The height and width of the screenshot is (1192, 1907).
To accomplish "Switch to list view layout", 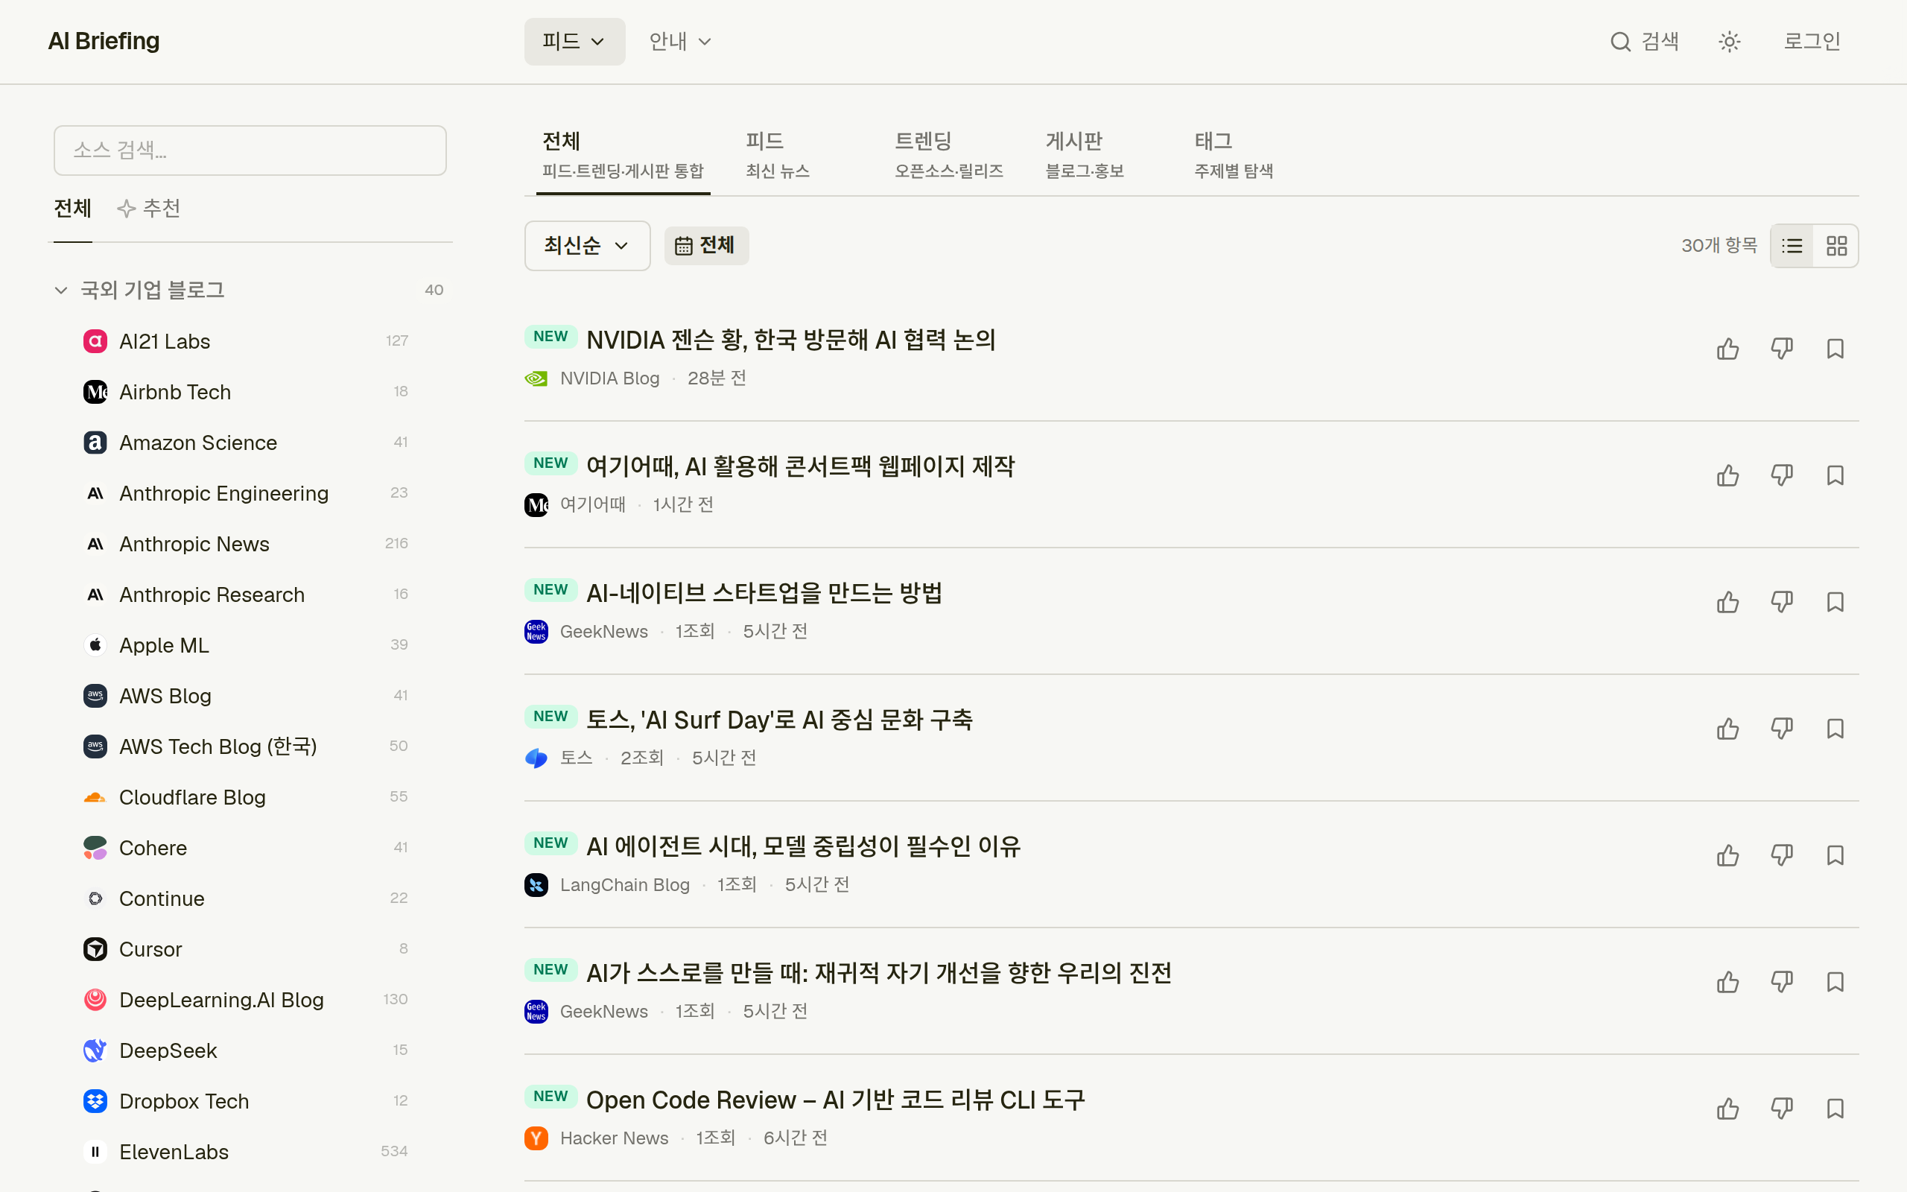I will coord(1792,246).
